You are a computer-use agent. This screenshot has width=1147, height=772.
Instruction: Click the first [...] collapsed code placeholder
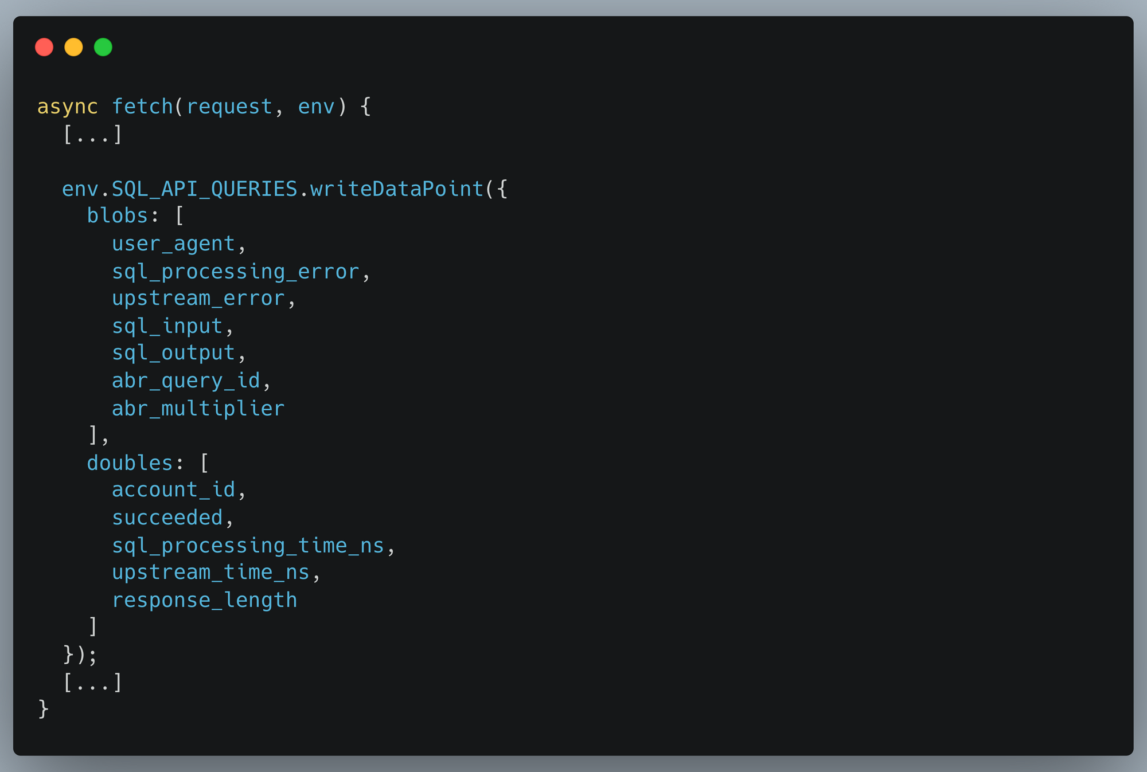[92, 135]
